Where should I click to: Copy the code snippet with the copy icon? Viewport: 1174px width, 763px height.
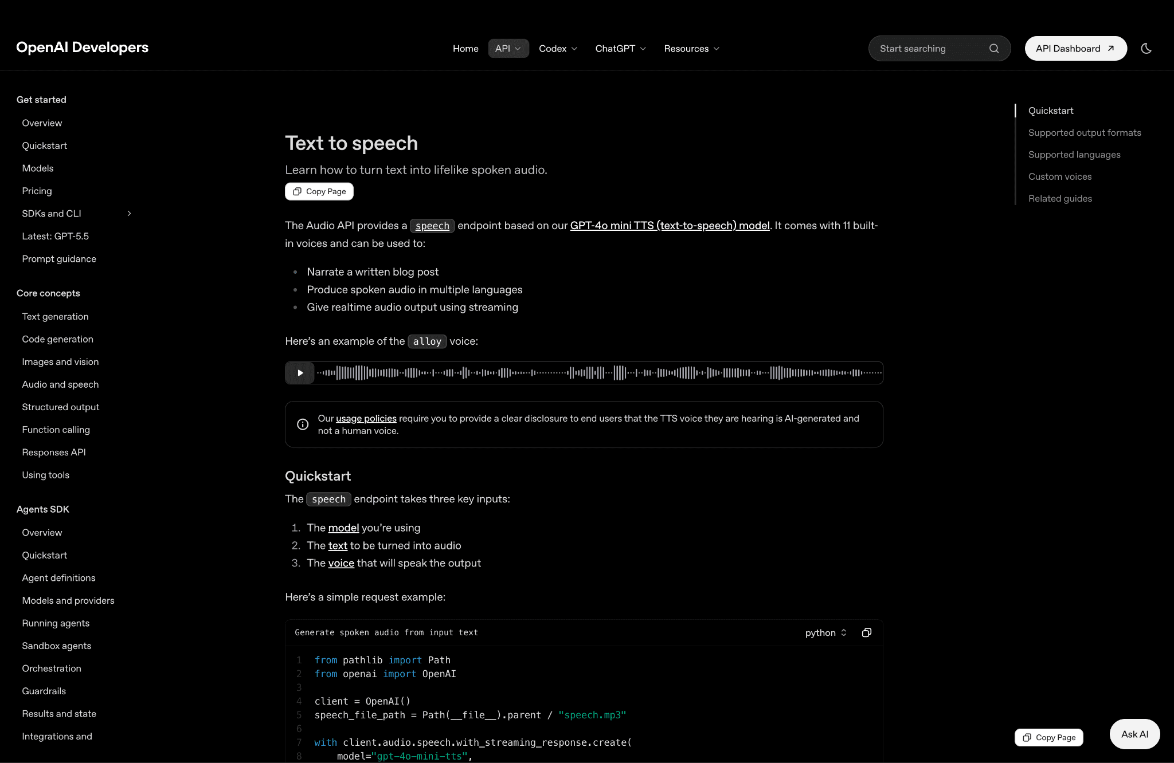click(x=867, y=632)
